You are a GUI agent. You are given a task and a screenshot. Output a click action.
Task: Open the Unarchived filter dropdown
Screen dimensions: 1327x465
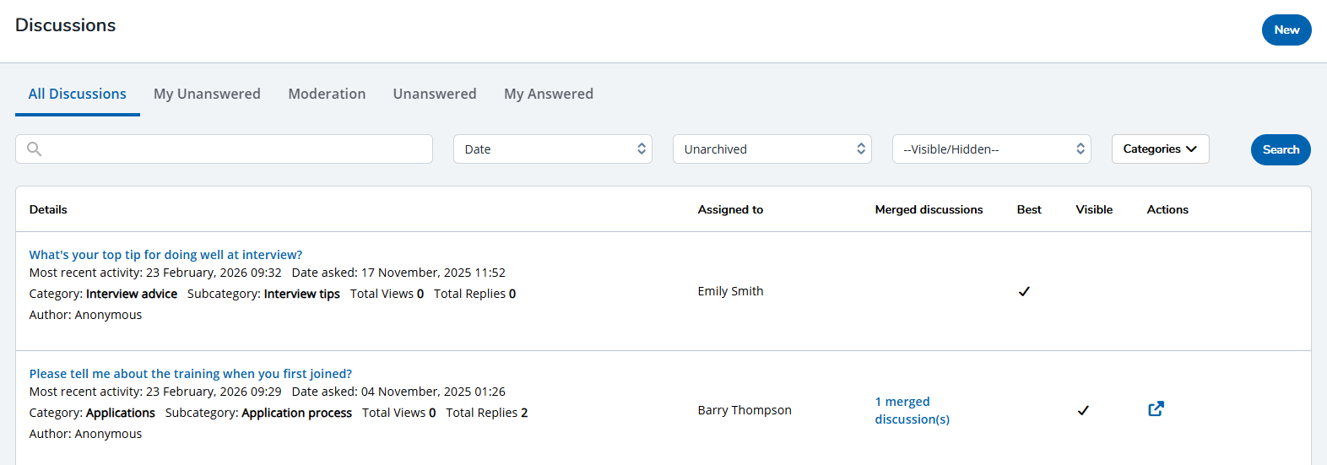pyautogui.click(x=772, y=149)
